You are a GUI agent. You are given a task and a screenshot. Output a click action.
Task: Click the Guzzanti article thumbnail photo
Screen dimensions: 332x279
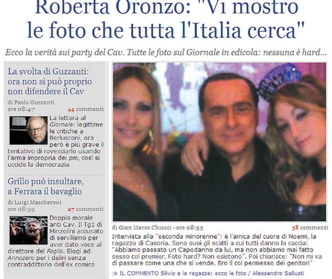tap(28, 130)
